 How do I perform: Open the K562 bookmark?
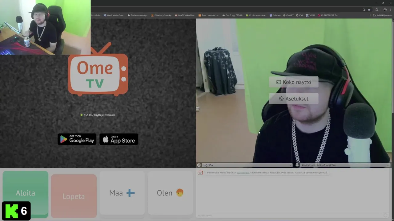[300, 15]
